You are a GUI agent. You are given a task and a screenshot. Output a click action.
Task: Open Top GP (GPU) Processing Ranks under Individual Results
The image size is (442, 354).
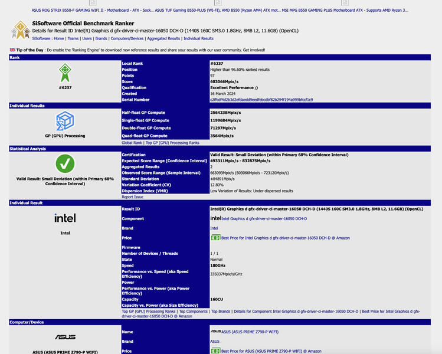172,143
